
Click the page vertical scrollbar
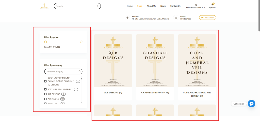(x=259, y=16)
